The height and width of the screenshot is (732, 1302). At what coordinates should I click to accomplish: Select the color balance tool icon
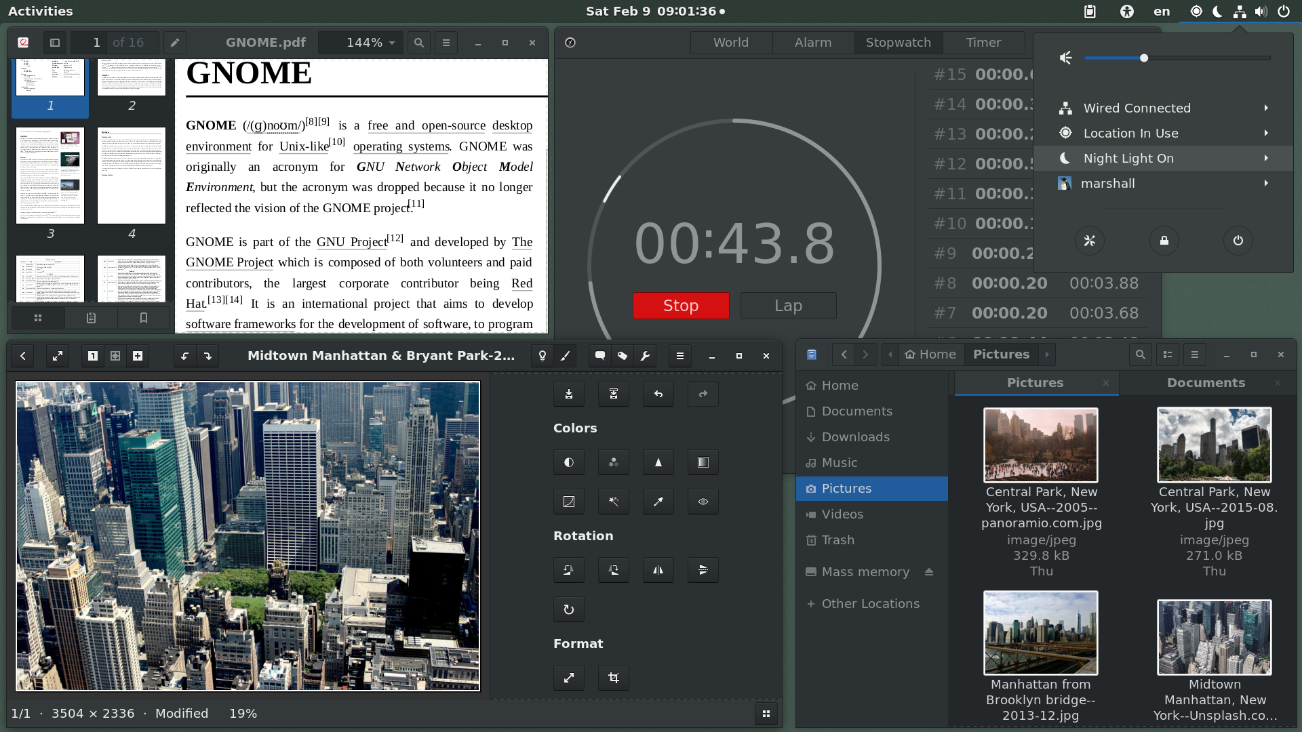[614, 462]
